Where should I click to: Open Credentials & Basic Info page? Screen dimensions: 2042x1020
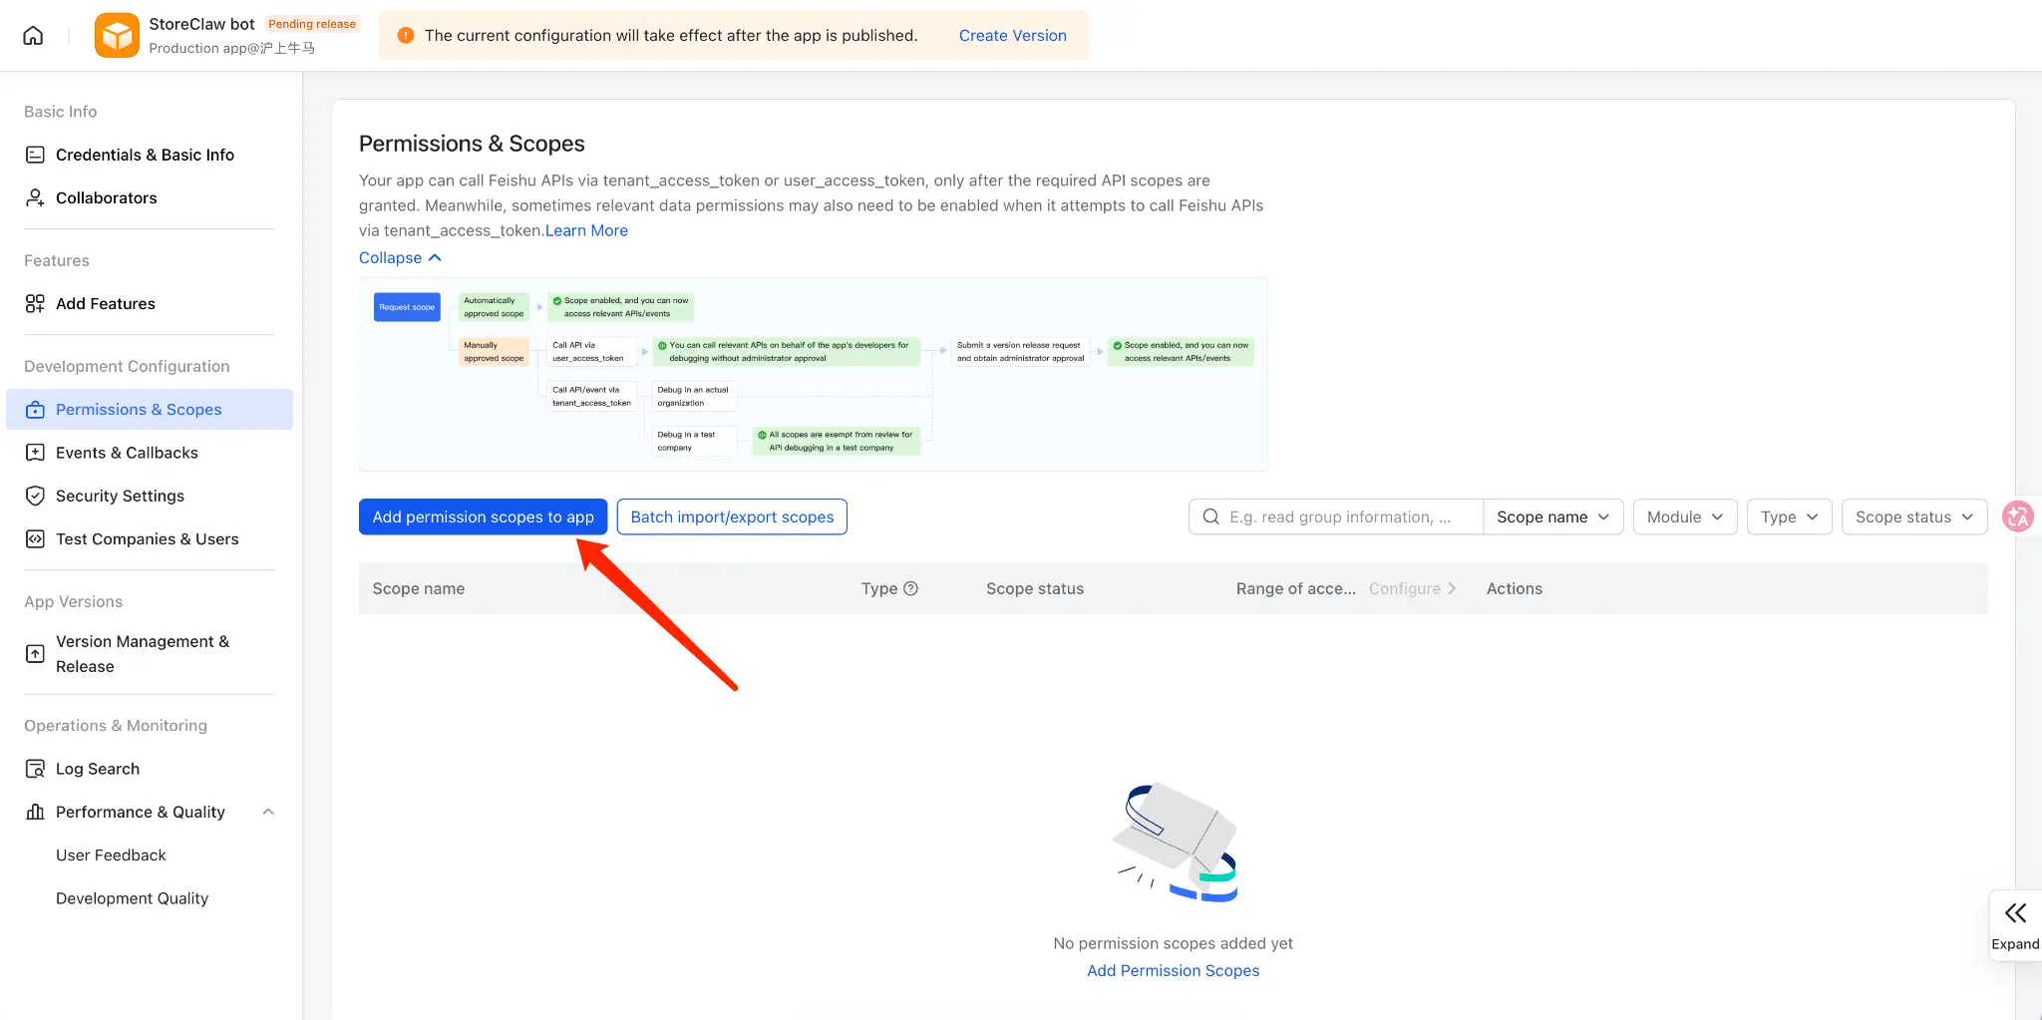coord(150,155)
